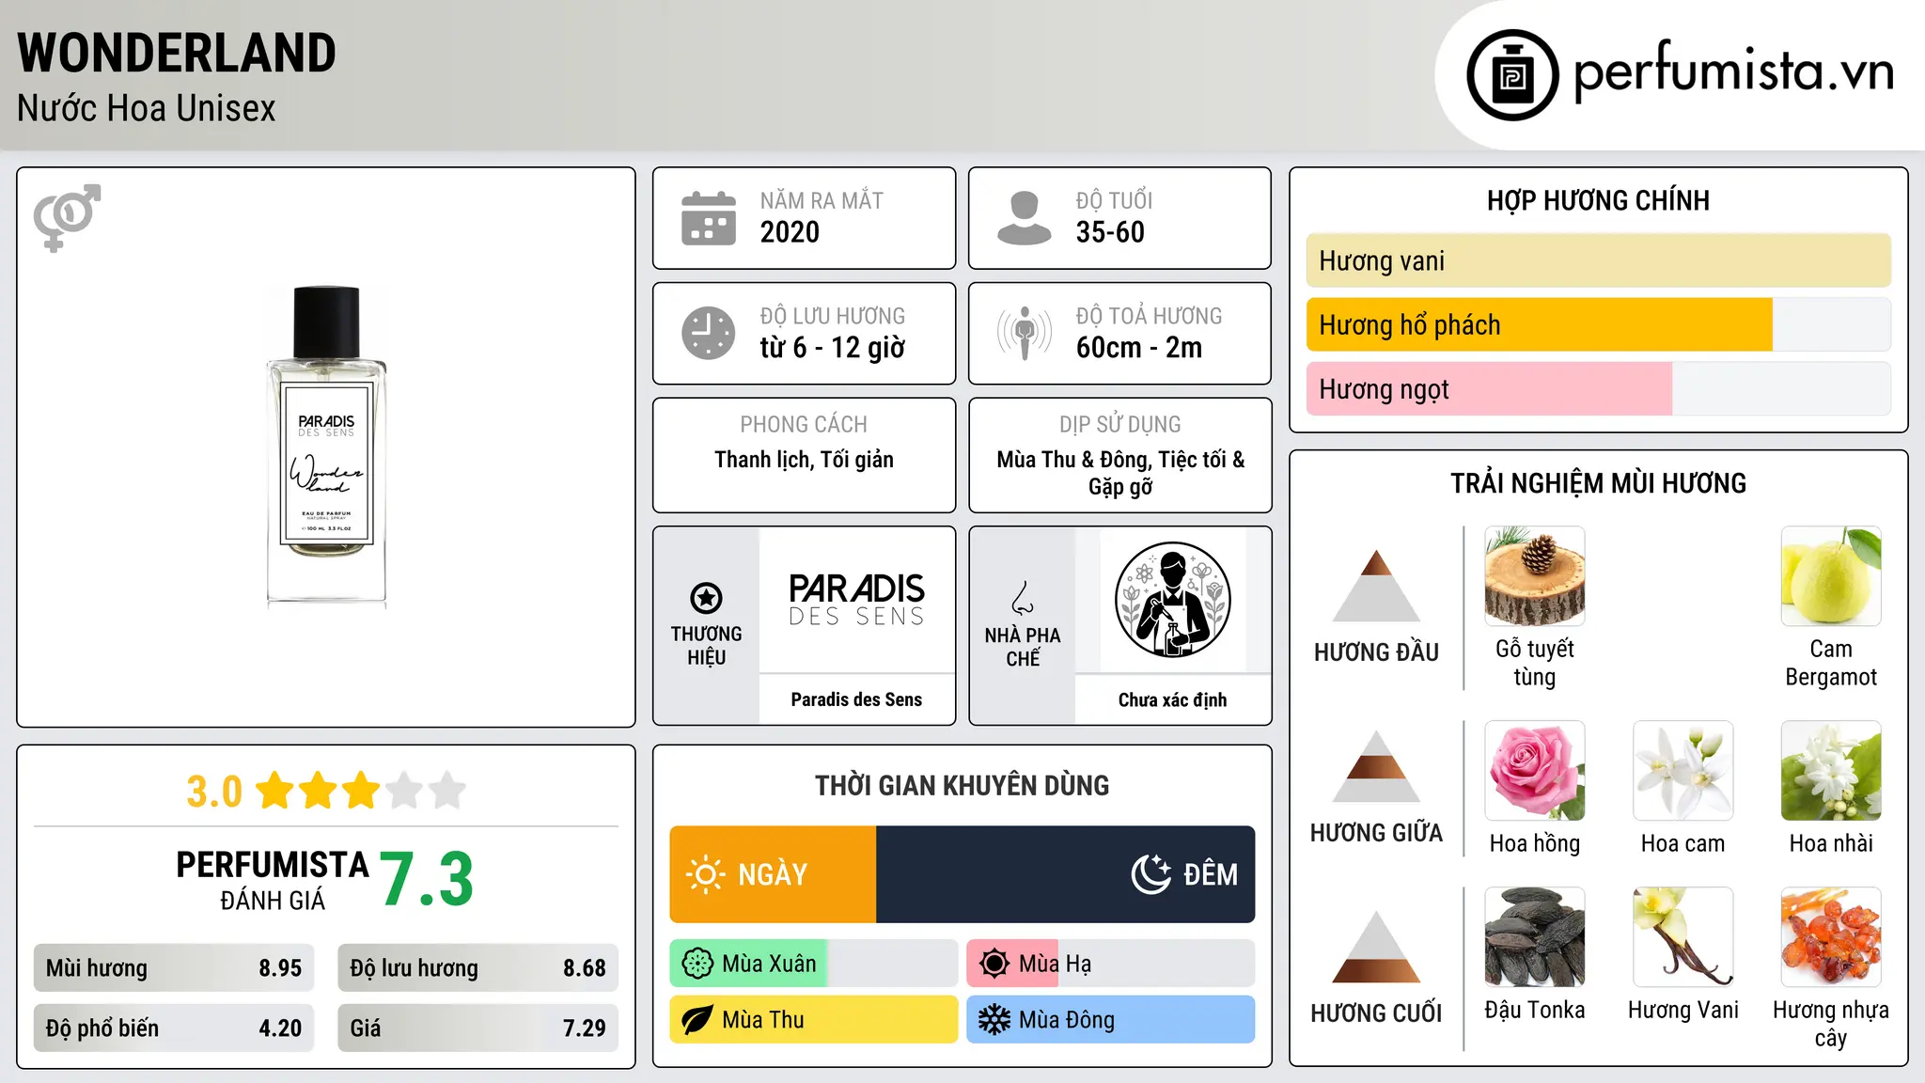The image size is (1925, 1083).
Task: Click the style text Thanh lịch, Tối giản
Action: click(804, 460)
